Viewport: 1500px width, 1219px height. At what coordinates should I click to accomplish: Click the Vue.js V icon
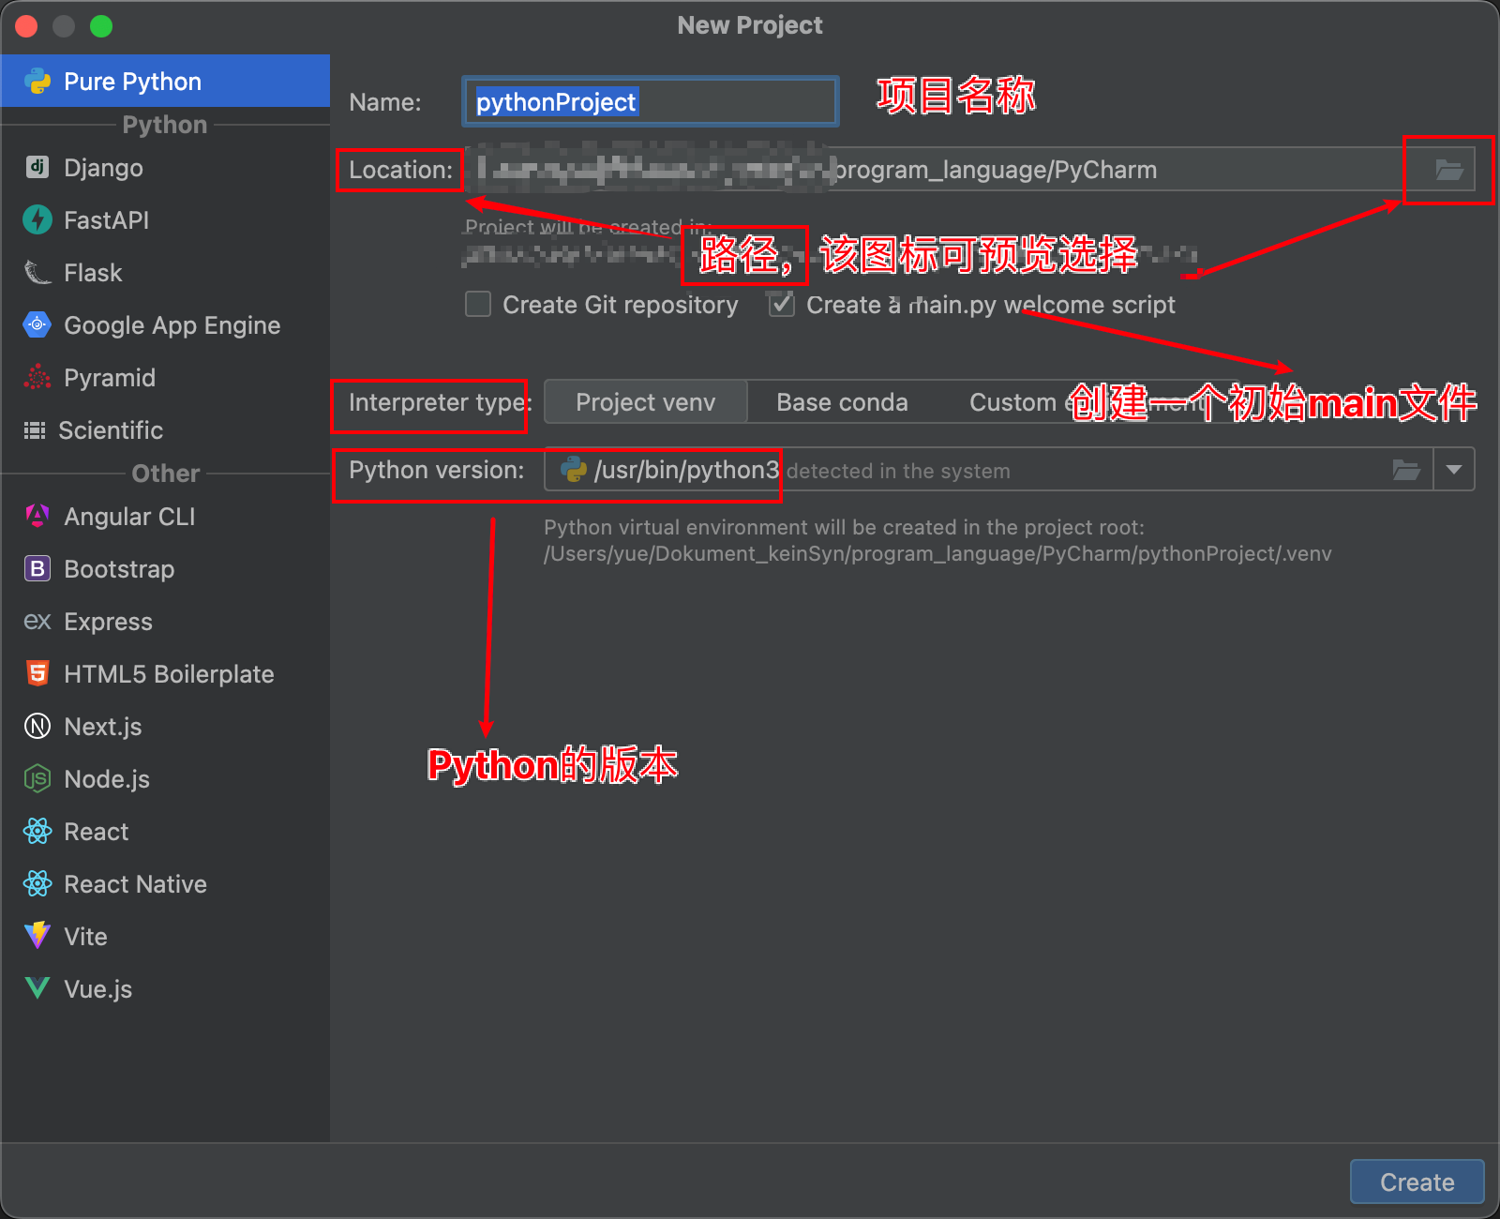point(37,988)
